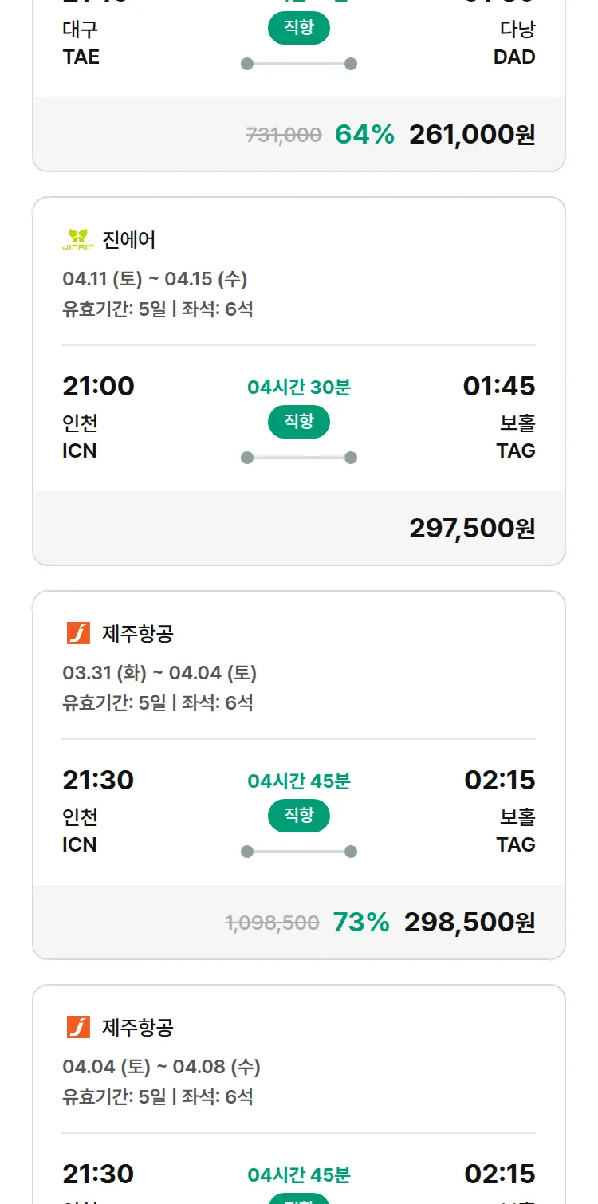Screen dimensions: 598x1204
Task: Click the Jin Air butterfly logo icon
Action: [78, 239]
